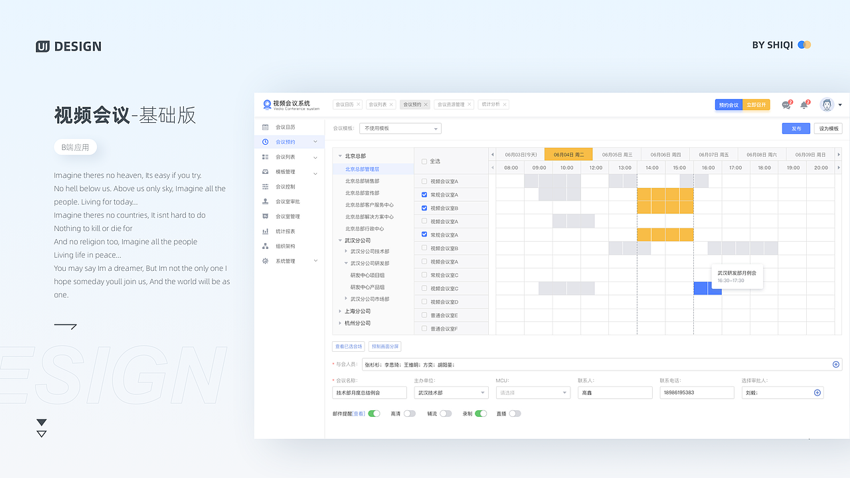Click the user avatar picture
850x478 pixels.
click(x=827, y=105)
